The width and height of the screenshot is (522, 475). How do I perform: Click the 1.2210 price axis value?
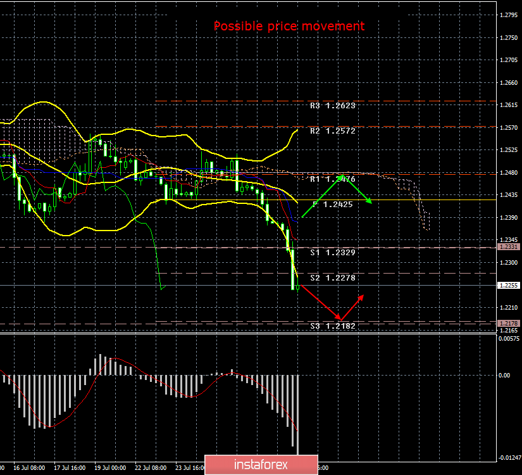tap(509, 308)
